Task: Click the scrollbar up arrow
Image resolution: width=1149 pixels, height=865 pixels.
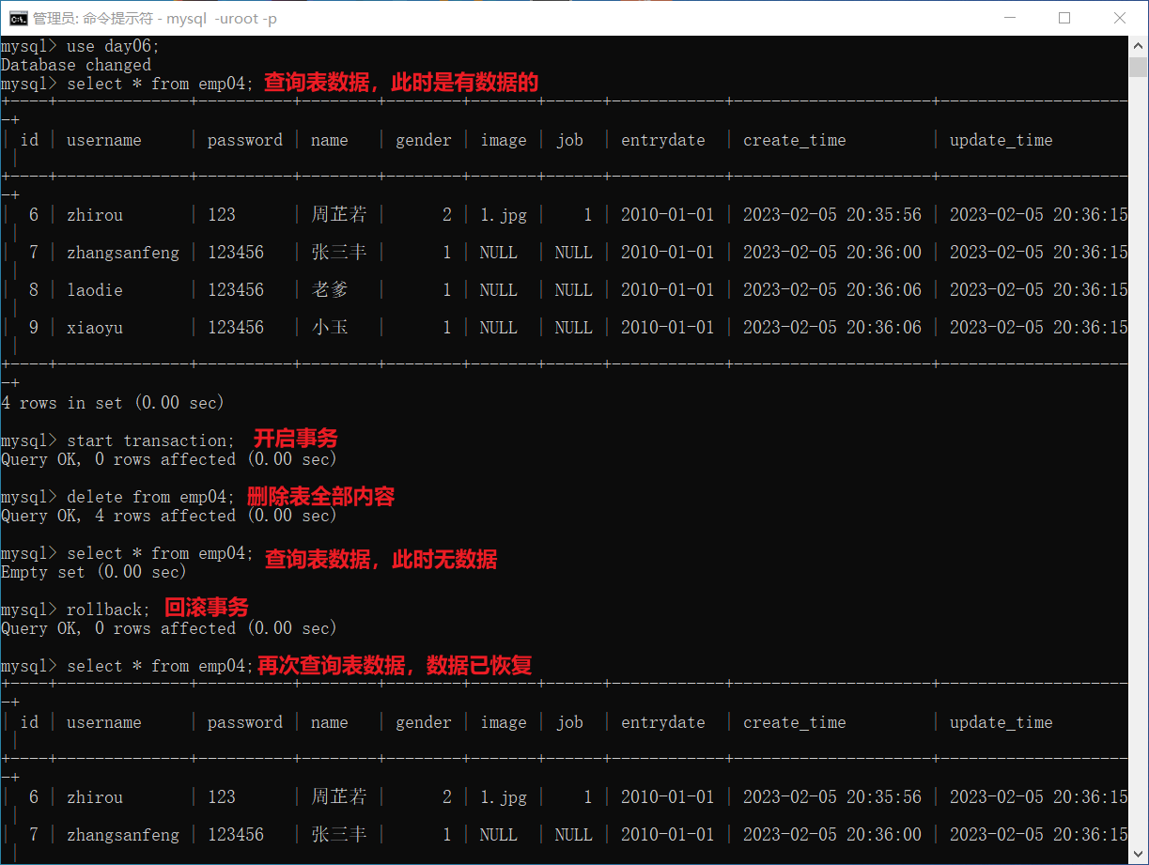Action: (x=1139, y=45)
